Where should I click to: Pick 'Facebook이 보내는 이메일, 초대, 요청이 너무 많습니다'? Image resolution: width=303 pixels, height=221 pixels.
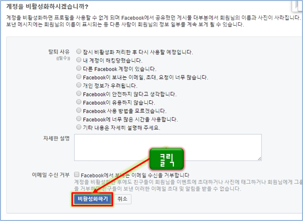tap(79, 77)
